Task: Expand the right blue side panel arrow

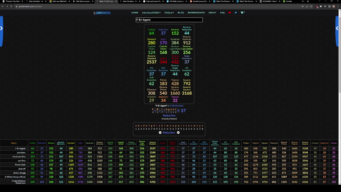Action: click(337, 28)
